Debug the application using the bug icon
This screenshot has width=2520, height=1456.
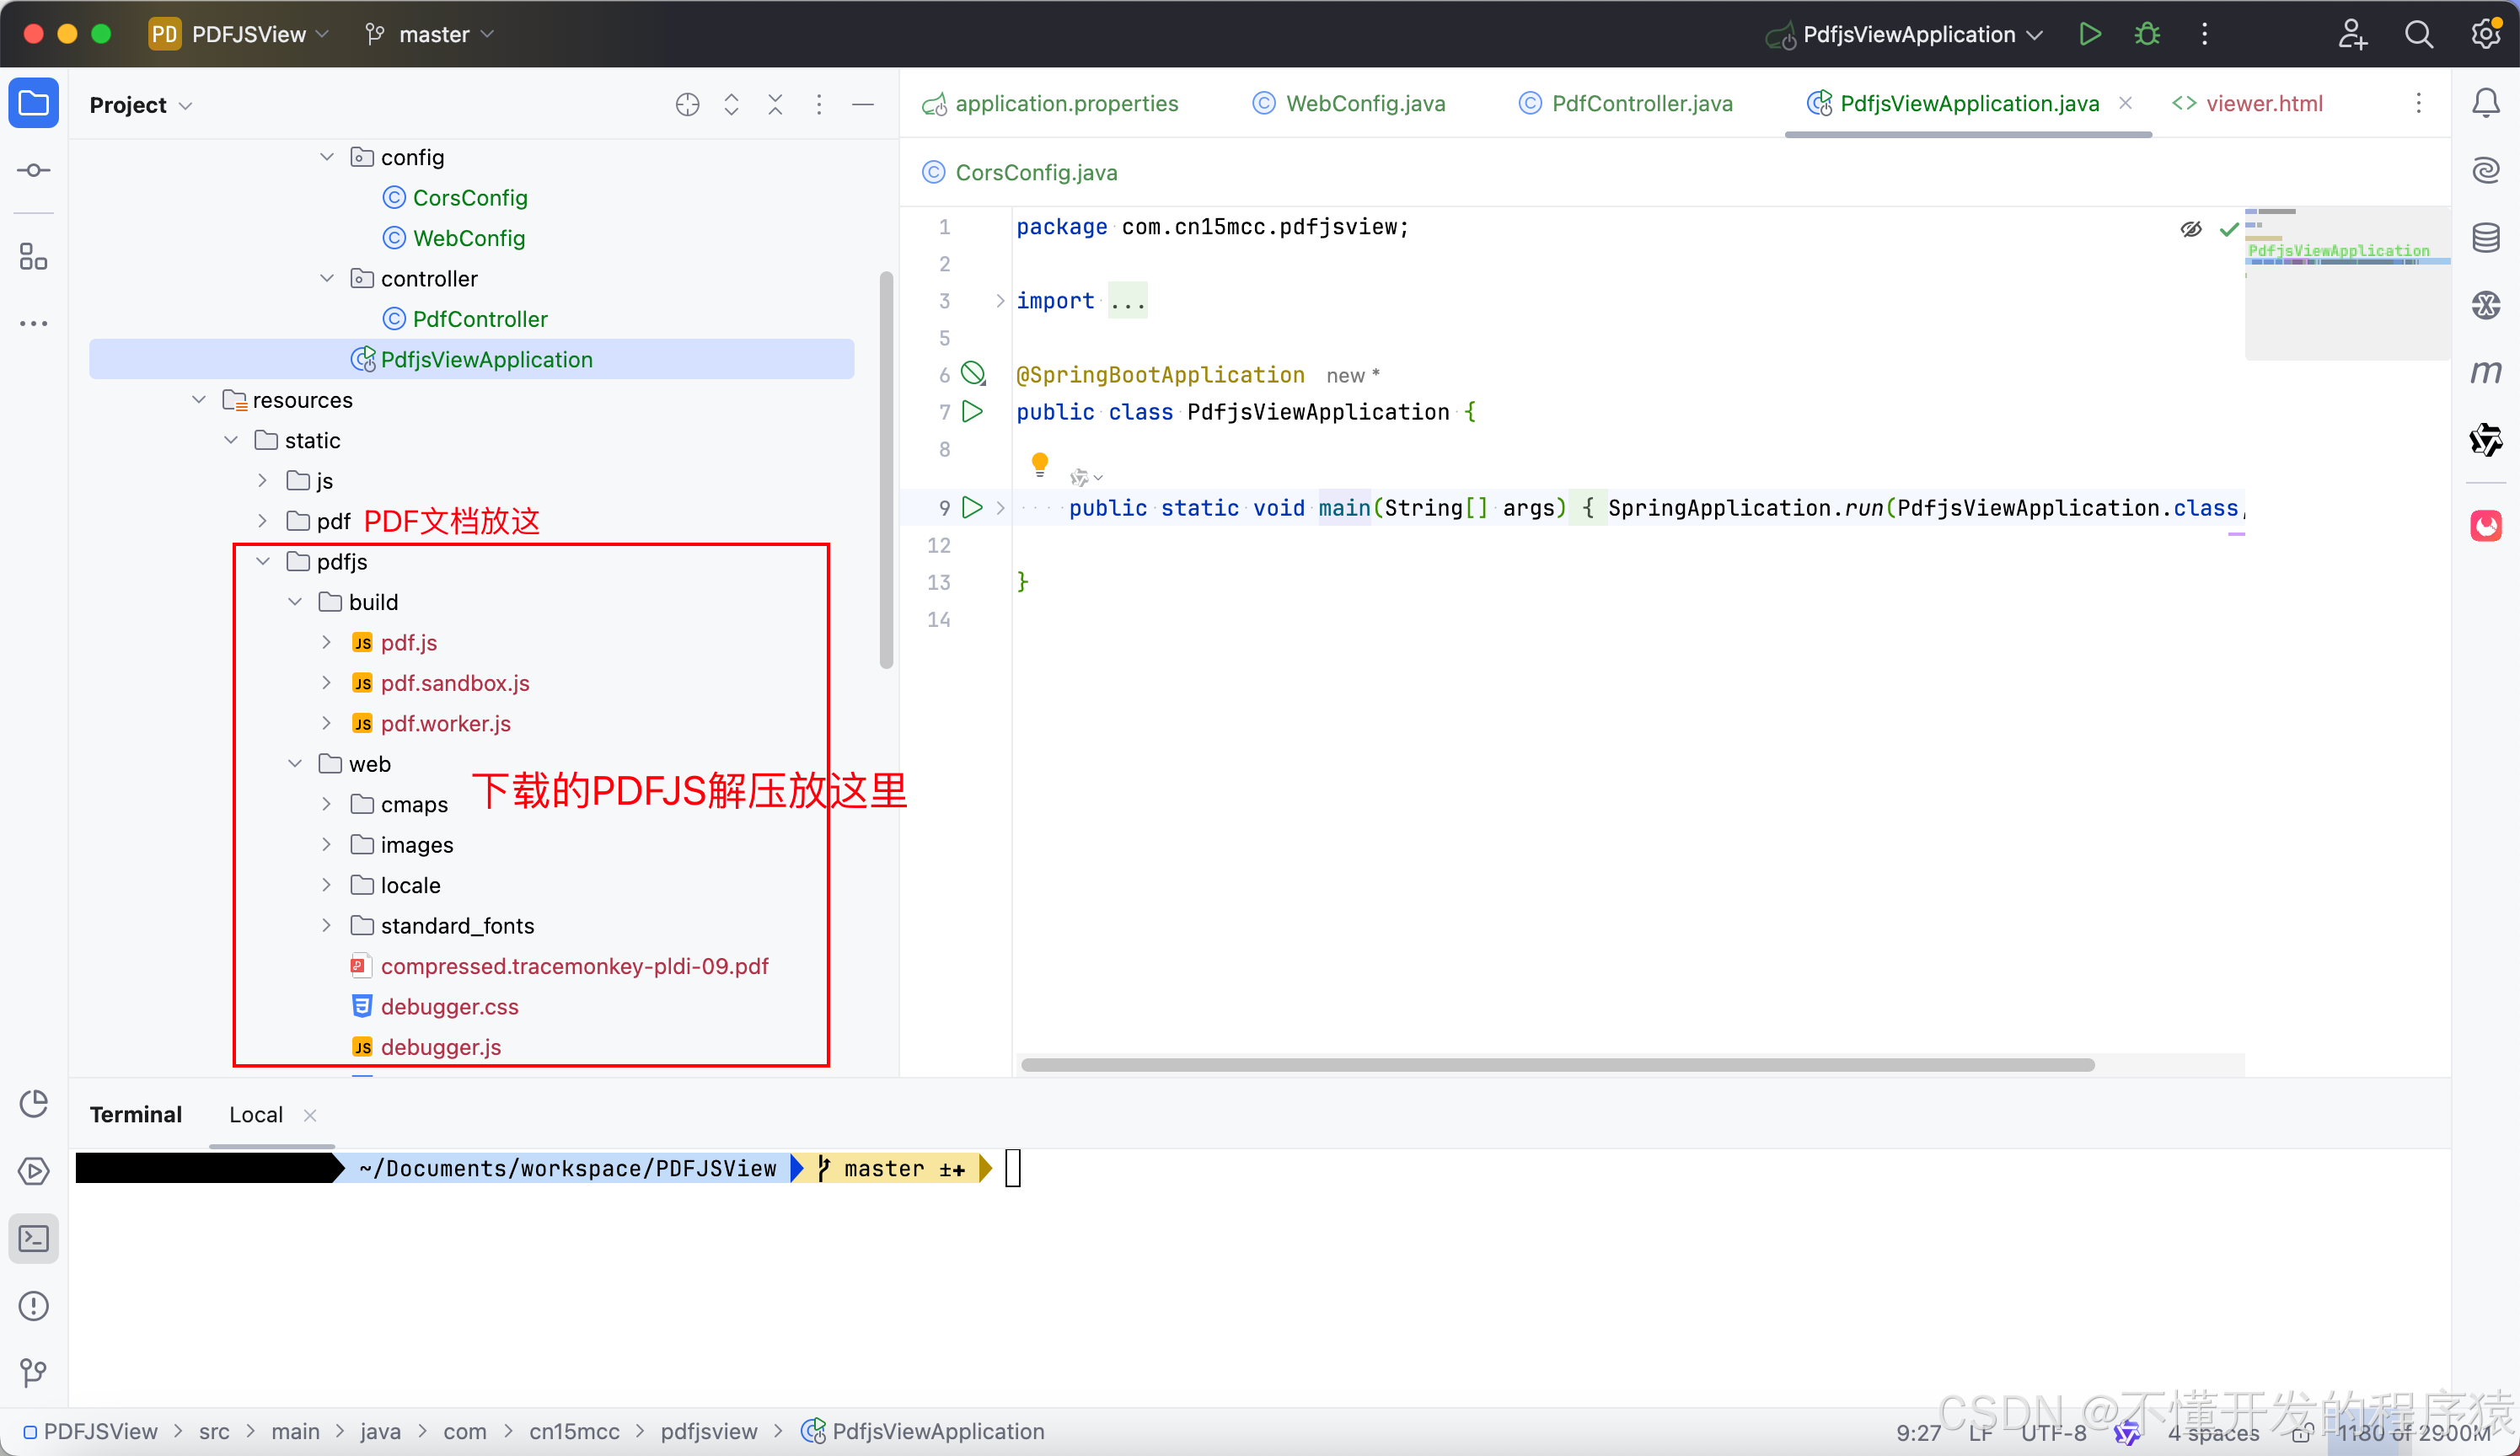(2147, 33)
